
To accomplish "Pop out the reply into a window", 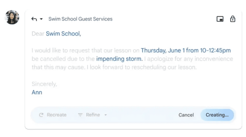I will pos(220,19).
